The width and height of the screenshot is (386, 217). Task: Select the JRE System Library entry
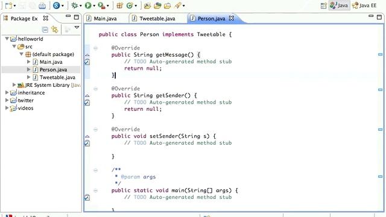click(x=49, y=85)
